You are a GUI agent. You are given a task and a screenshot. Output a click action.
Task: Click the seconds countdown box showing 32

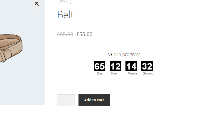point(147,66)
